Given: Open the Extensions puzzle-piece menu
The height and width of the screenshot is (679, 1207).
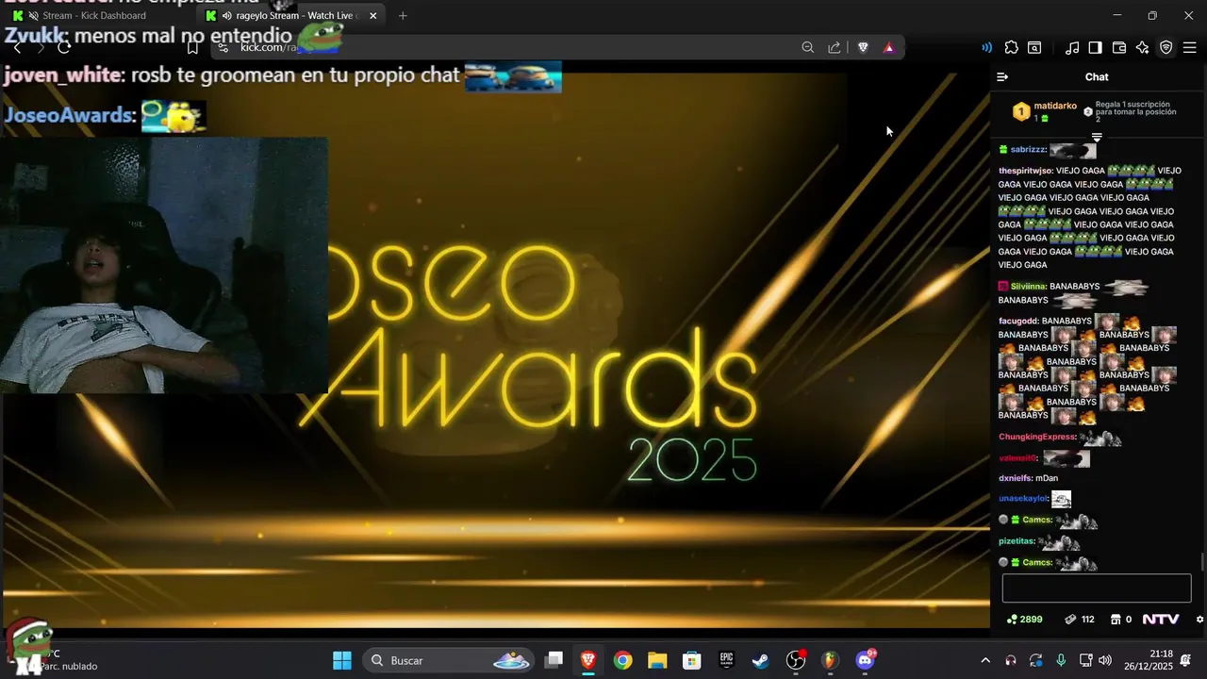Looking at the screenshot, I should pos(1012,47).
